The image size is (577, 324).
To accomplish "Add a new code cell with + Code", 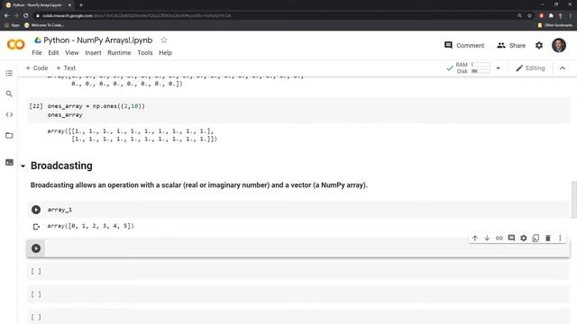I will [x=36, y=68].
